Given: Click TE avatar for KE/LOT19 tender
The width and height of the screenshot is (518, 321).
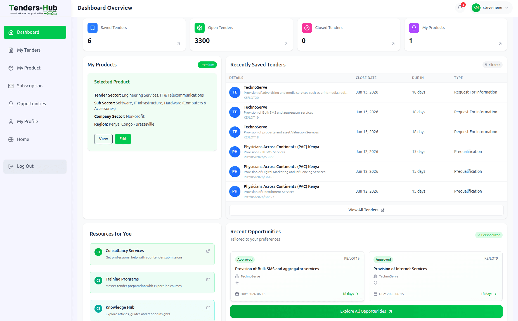Looking at the screenshot, I should pos(235,112).
